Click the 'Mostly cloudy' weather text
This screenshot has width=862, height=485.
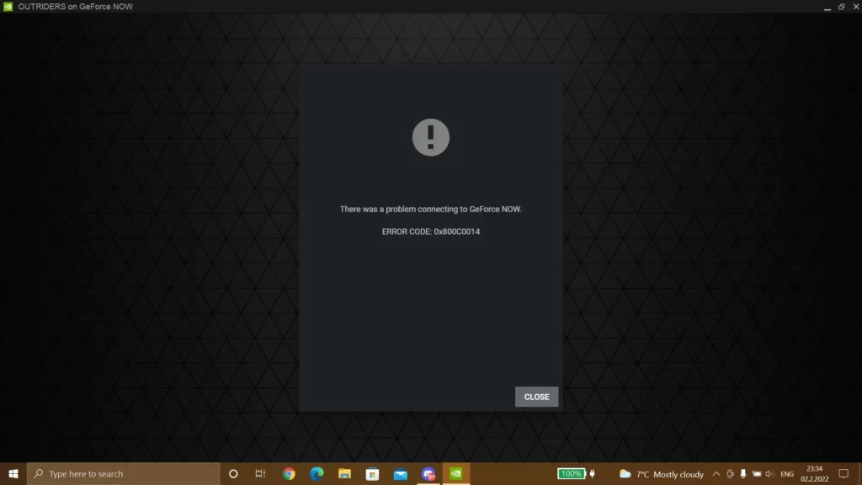[x=678, y=474]
